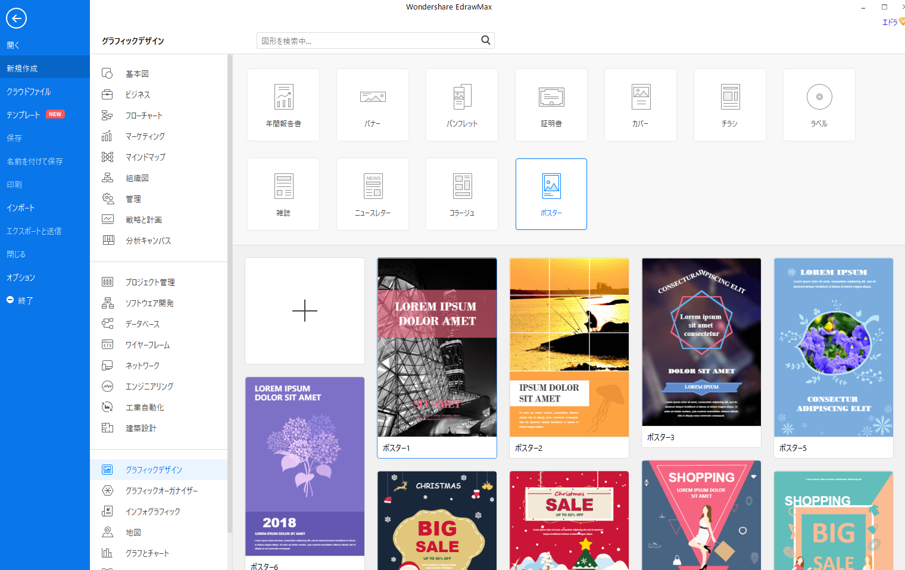The height and width of the screenshot is (570, 905).
Task: Click the エクスポートと送信 sidebar icon
Action: [x=33, y=231]
